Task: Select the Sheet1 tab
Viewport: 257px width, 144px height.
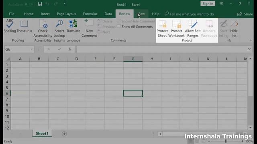Action: click(x=42, y=134)
